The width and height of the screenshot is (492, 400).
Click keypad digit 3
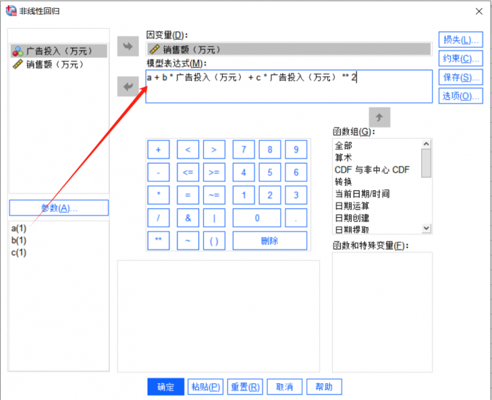point(296,195)
